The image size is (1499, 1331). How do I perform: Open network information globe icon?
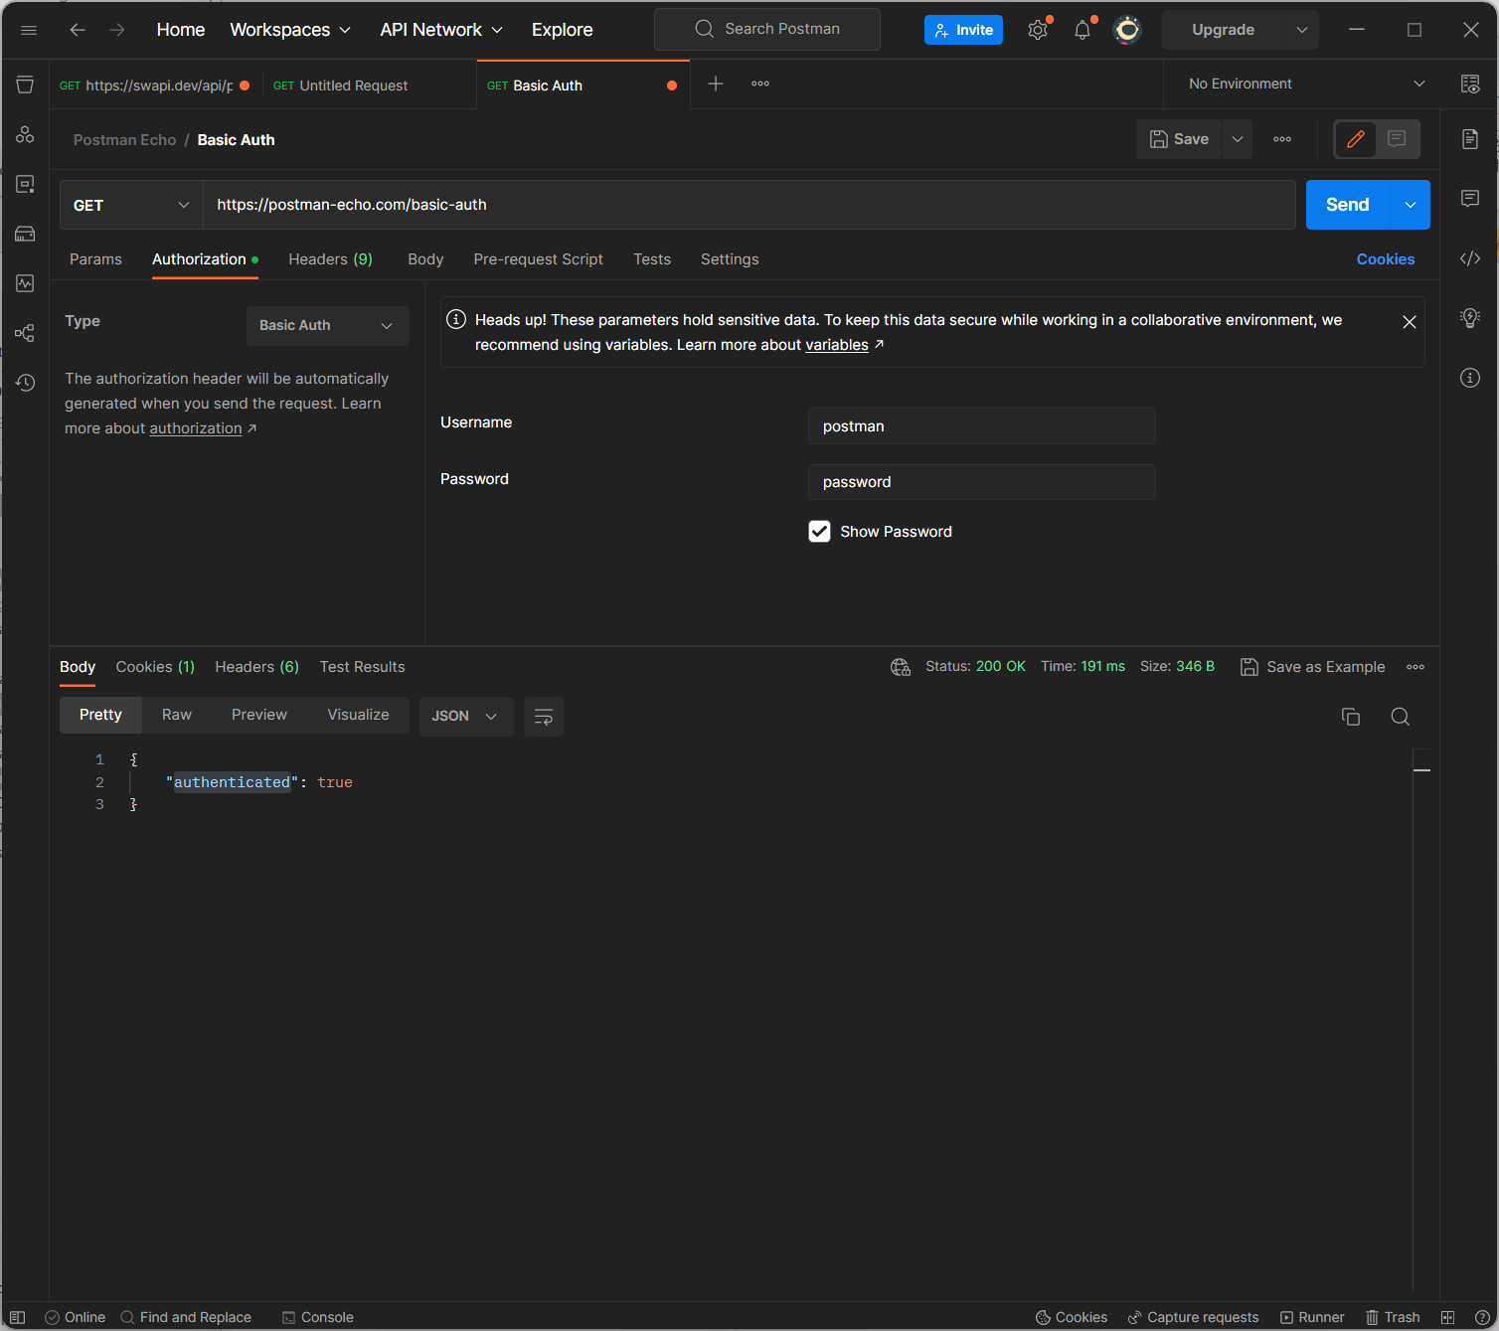(901, 667)
